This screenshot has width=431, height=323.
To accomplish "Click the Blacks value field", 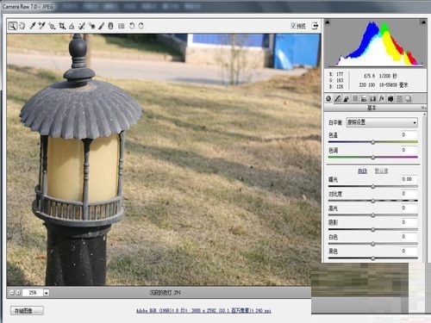I will [x=409, y=251].
